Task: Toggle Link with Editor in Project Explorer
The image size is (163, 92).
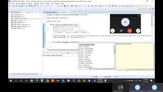Action: [29, 12]
